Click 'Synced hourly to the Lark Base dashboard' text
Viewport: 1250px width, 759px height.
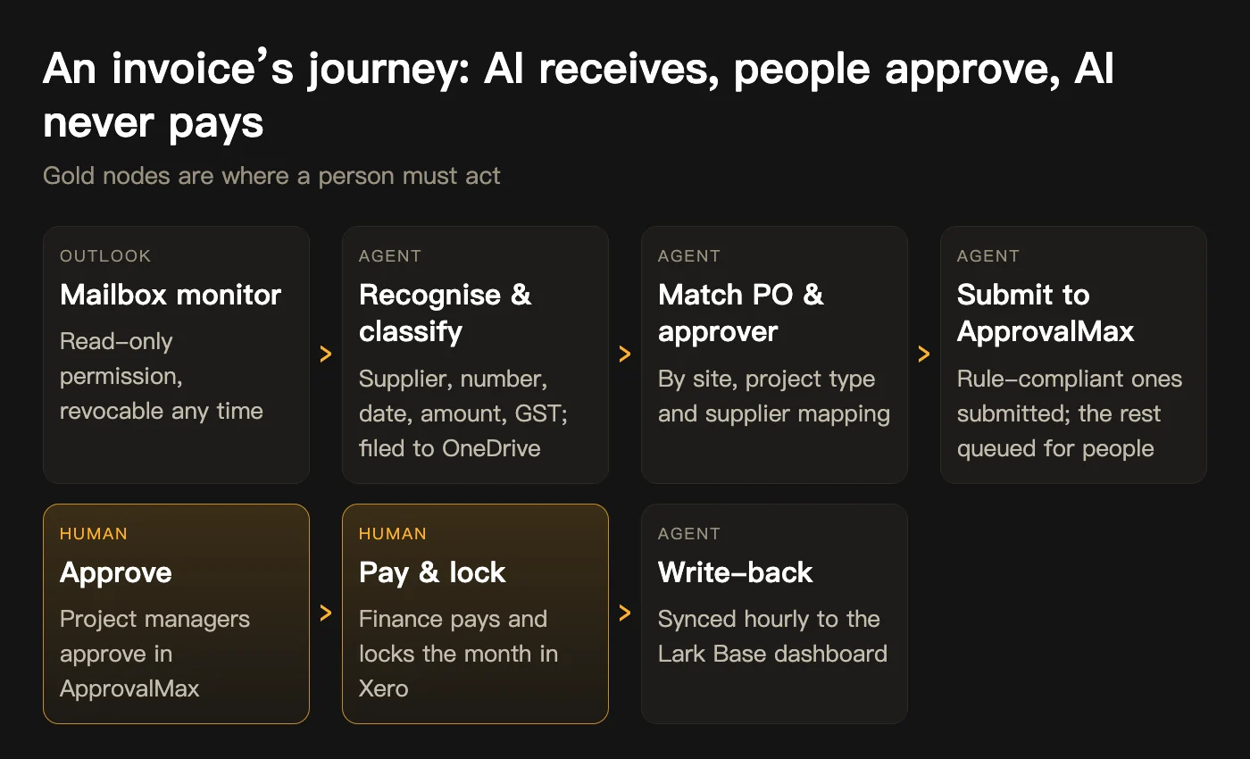(x=773, y=636)
